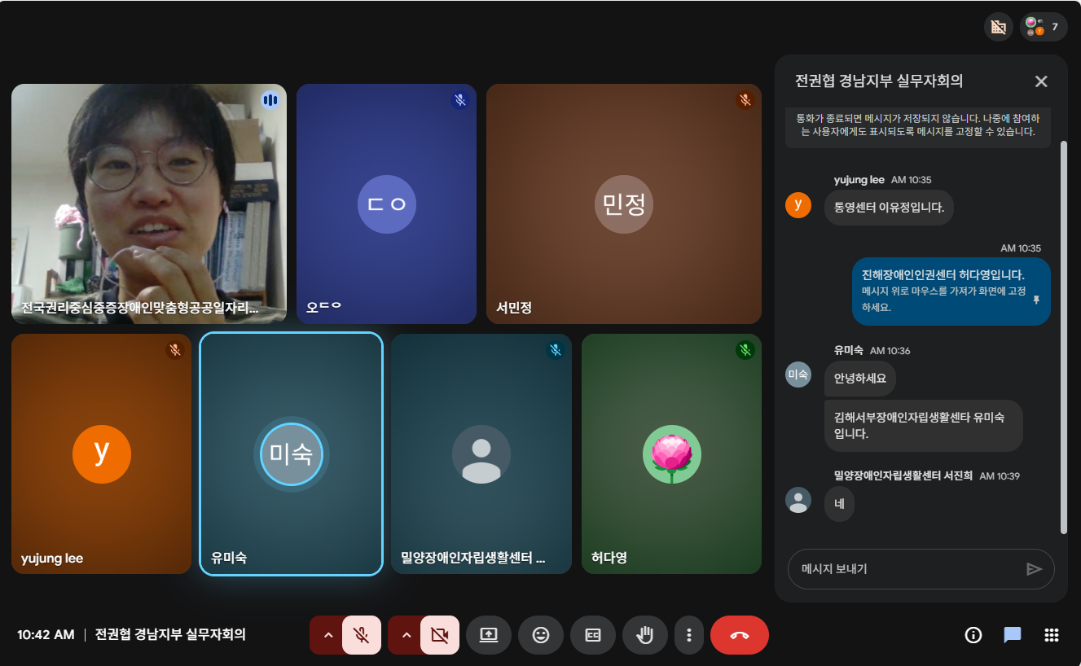This screenshot has height=666, width=1081.
Task: Toggle closed captions CC button
Action: point(593,635)
